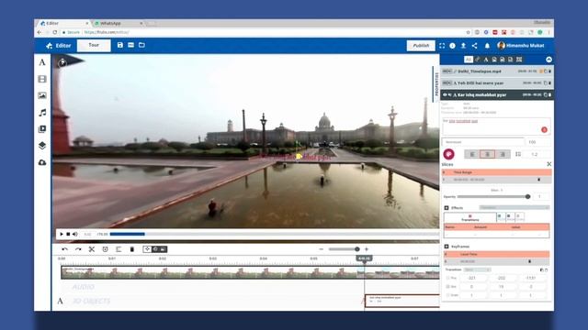Zoom out timeline with minus button

pos(321,249)
